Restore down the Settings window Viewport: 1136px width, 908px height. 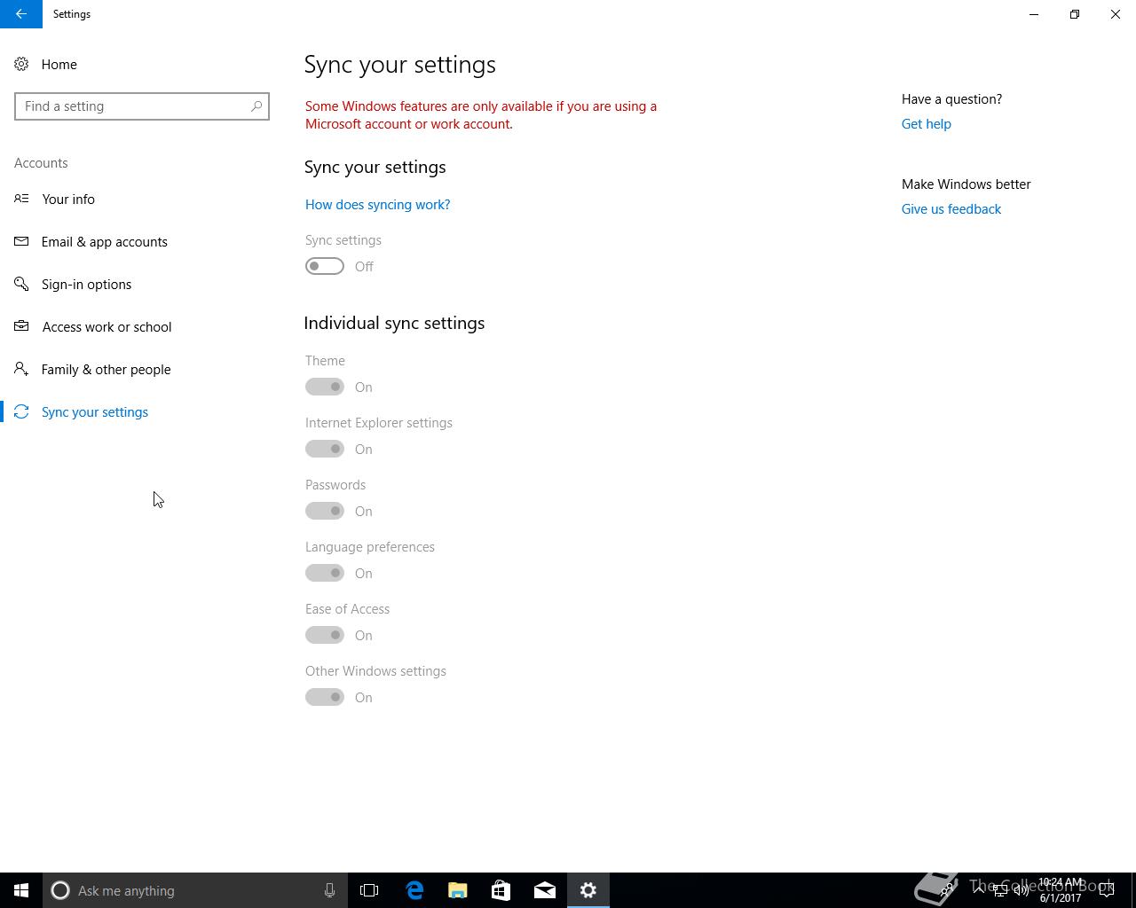[1075, 14]
